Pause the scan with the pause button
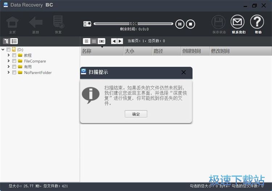 (x=180, y=24)
